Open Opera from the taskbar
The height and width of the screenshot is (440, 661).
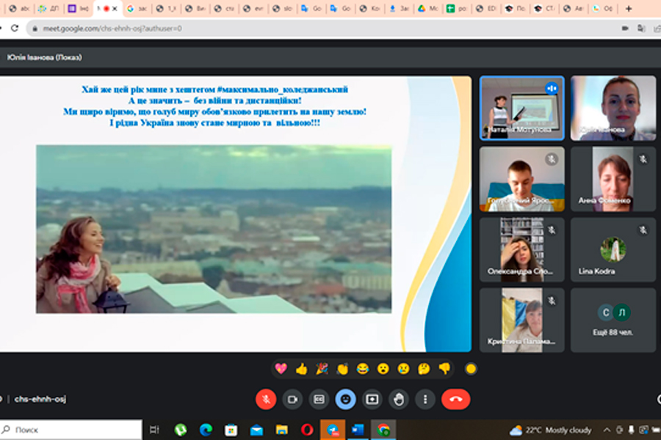pyautogui.click(x=307, y=430)
